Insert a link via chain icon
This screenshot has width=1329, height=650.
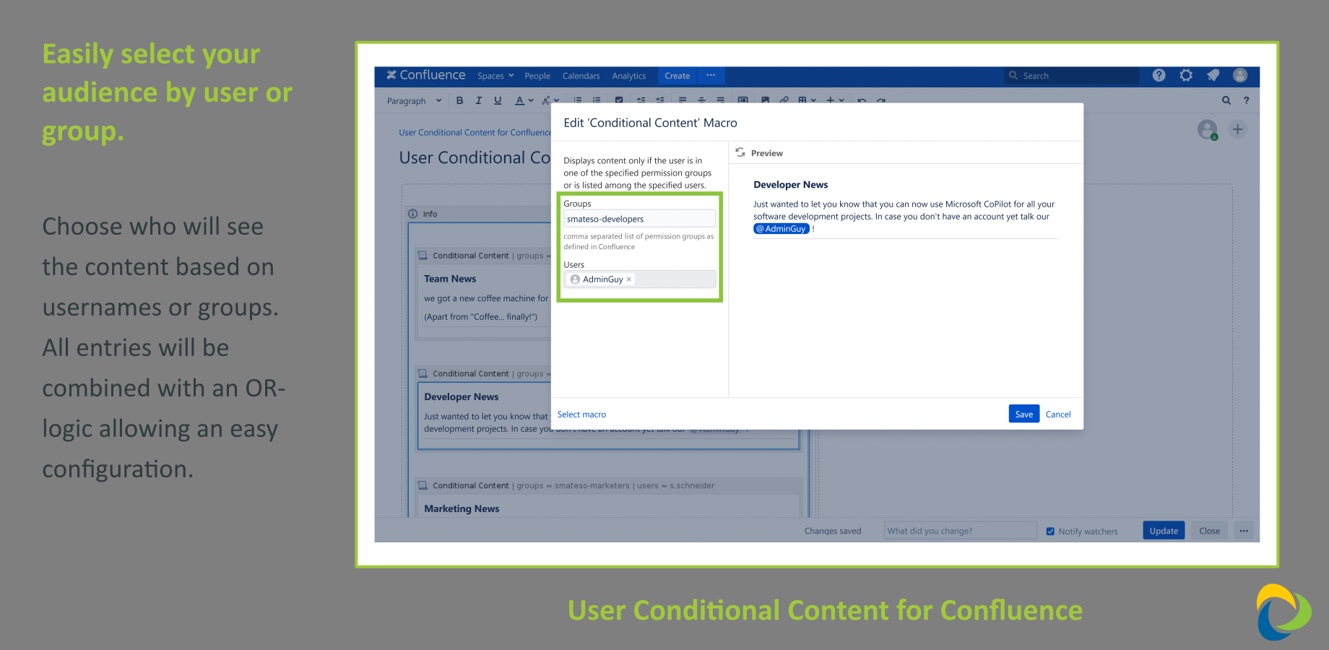click(784, 100)
